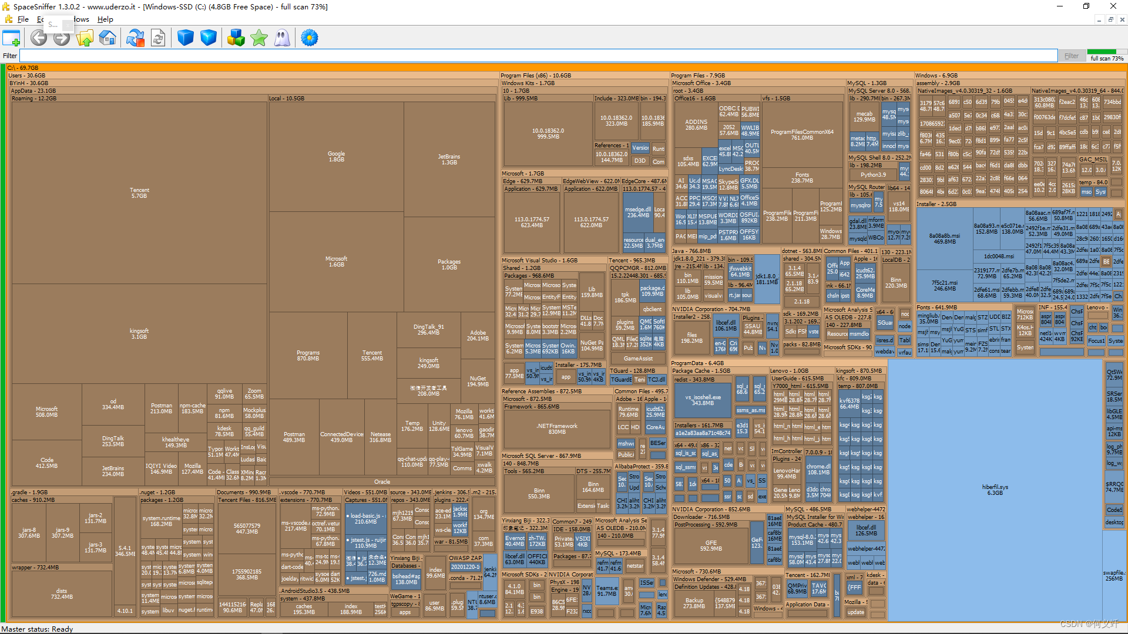This screenshot has width=1128, height=634.
Task: Open the File menu
Action: [x=23, y=19]
